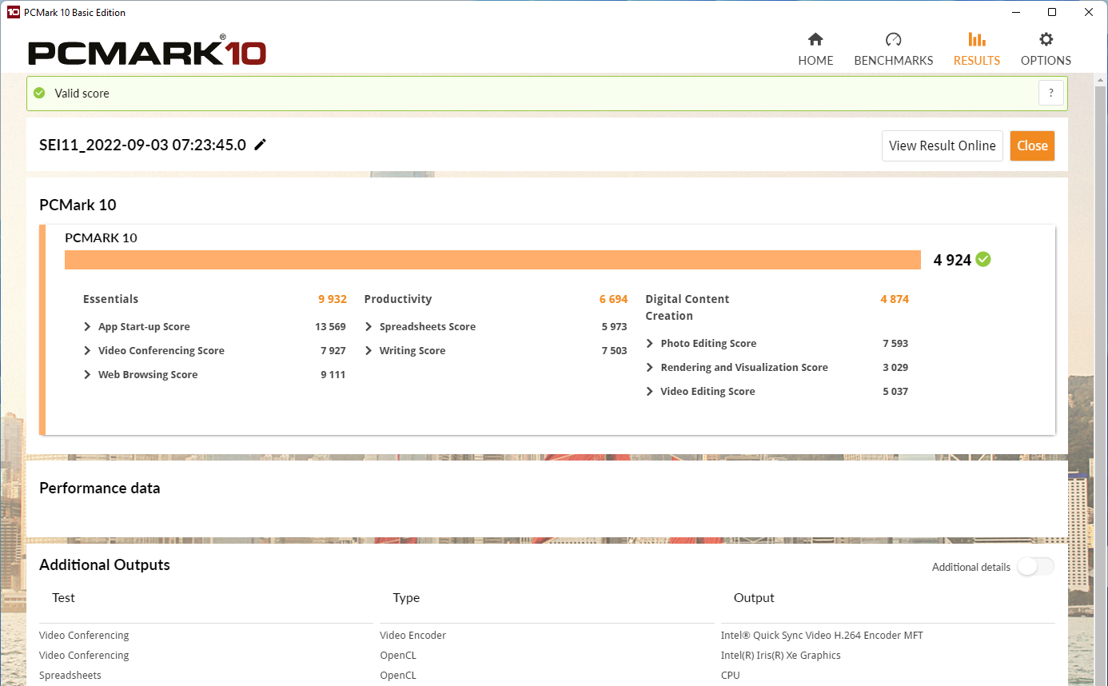Open the Results bar chart icon

point(976,39)
